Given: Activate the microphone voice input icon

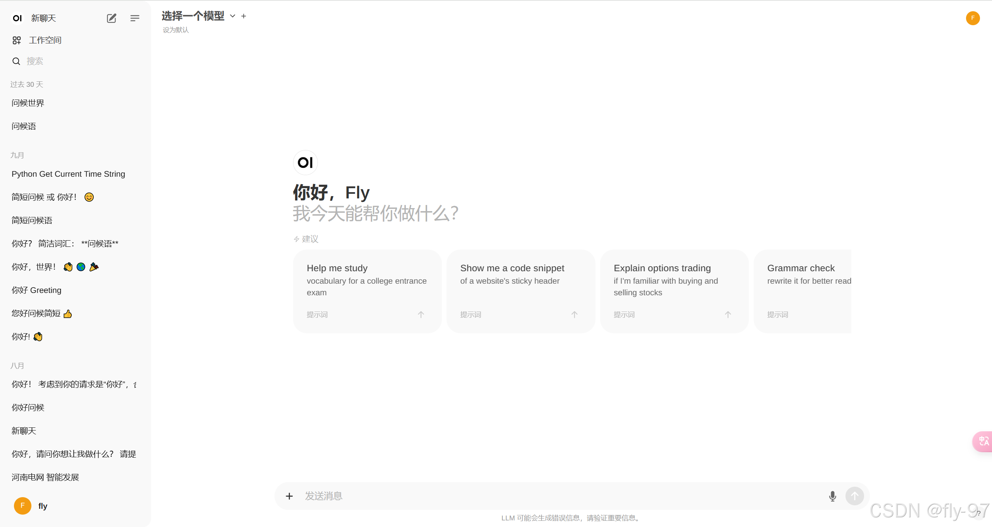Looking at the screenshot, I should click(832, 496).
